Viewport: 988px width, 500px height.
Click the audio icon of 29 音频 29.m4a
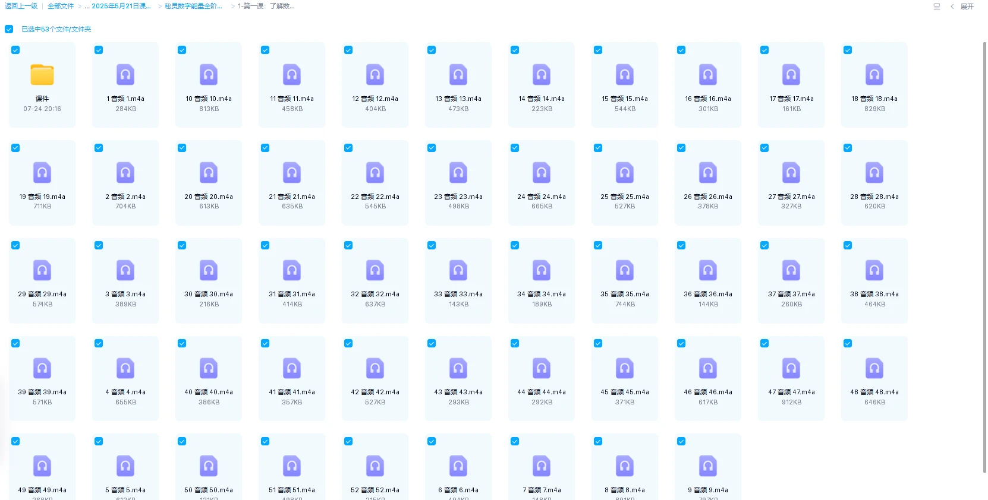click(42, 270)
